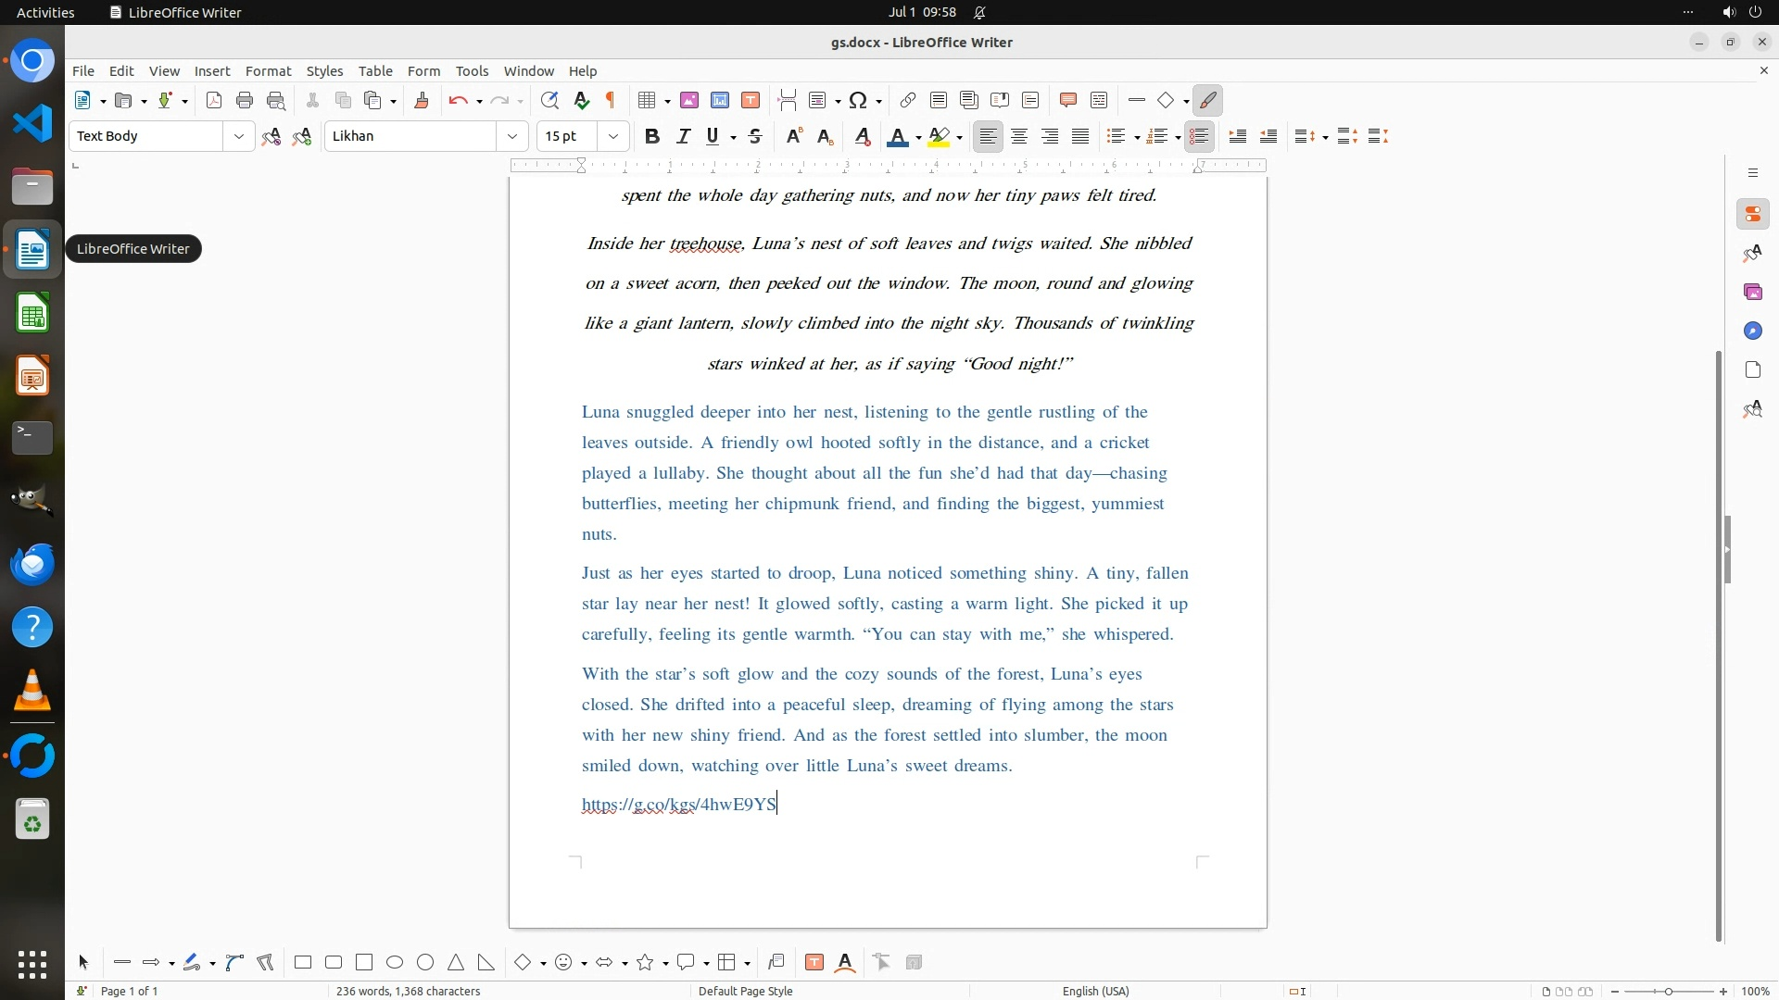Toggle Formatting Marks pilcrow

tap(611, 101)
